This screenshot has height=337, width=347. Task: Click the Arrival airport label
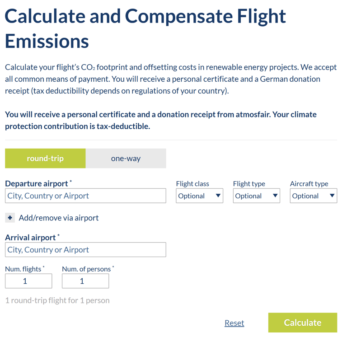click(x=30, y=238)
